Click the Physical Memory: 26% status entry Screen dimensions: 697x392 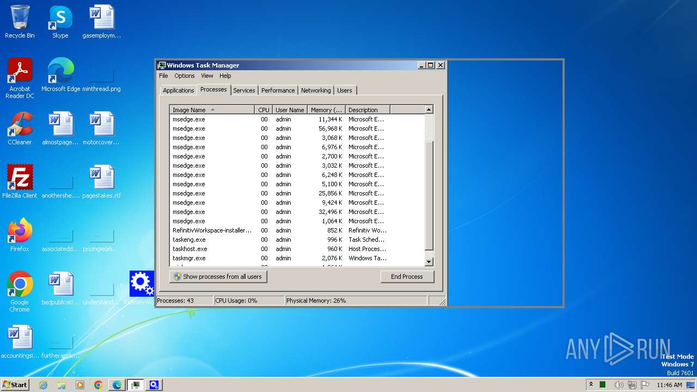pos(356,301)
